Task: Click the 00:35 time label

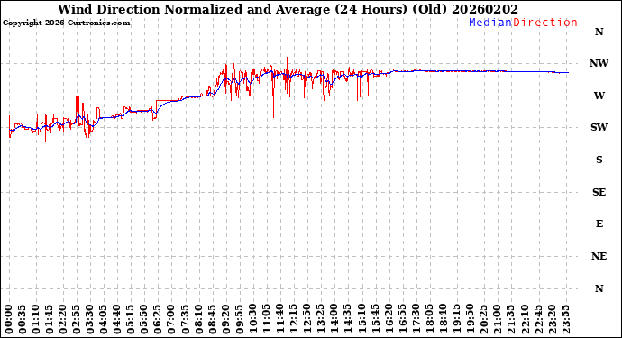Action: point(23,320)
